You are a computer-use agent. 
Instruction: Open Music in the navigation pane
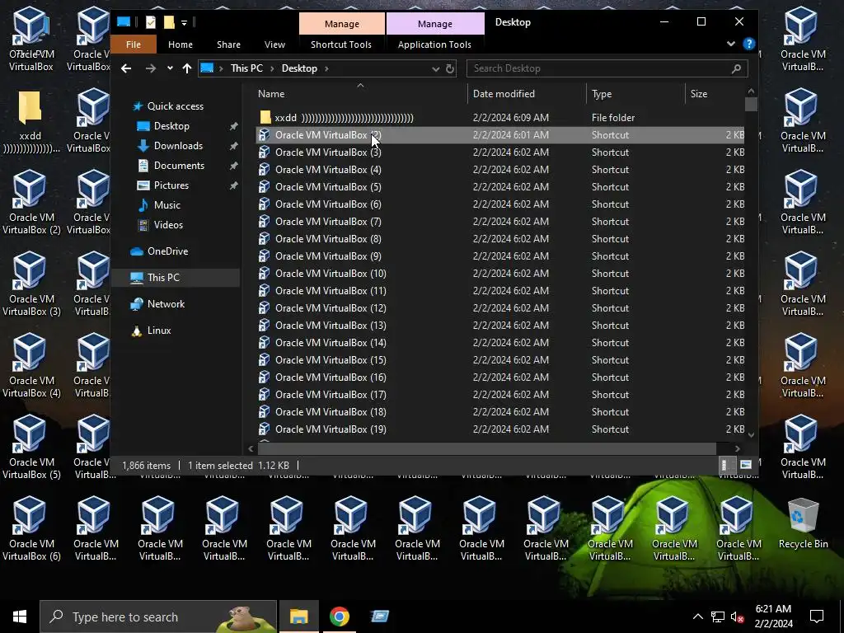[x=166, y=205]
